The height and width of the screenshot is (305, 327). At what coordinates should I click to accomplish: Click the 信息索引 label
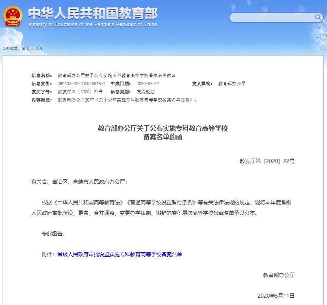[x=42, y=84]
